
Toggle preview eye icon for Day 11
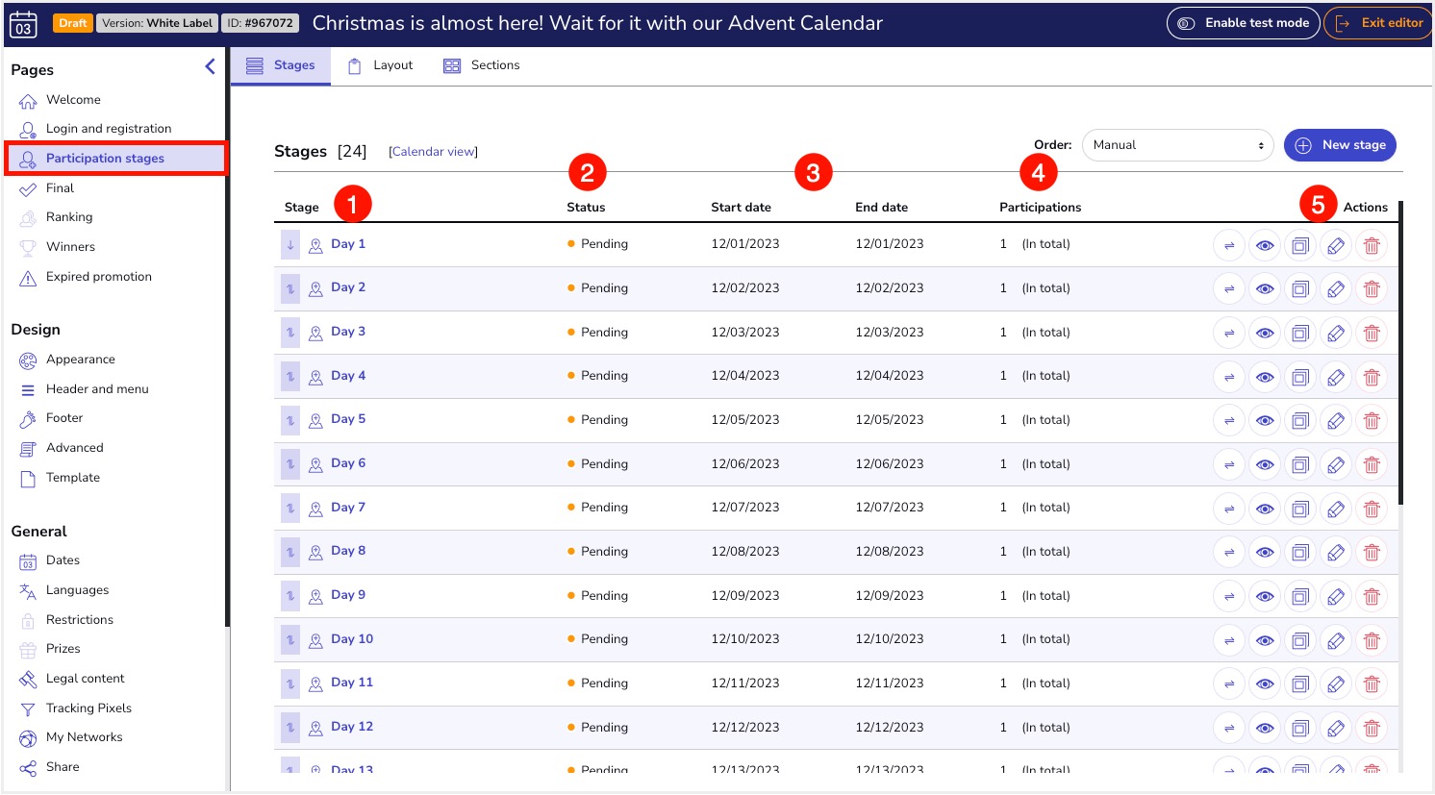click(1265, 683)
